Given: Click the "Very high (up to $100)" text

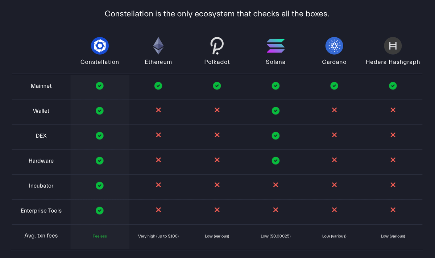Looking at the screenshot, I should (x=158, y=236).
